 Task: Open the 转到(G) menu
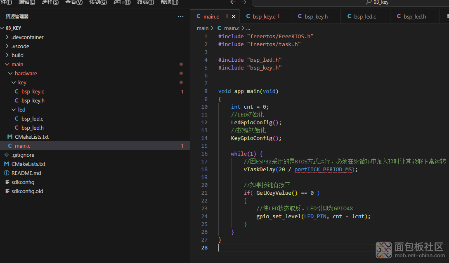(98, 2)
